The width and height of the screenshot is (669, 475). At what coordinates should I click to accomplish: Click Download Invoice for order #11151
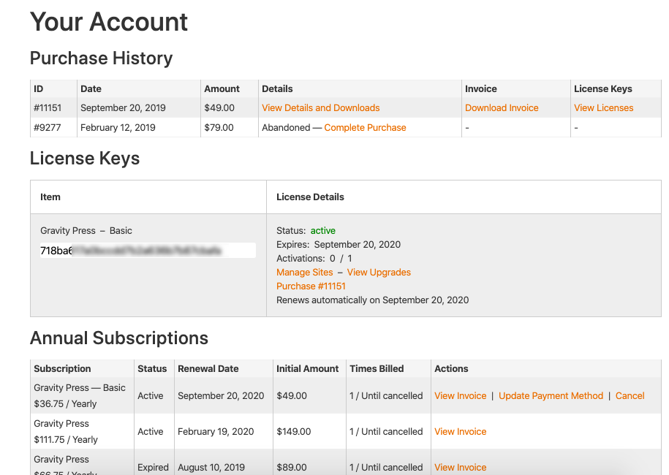tap(502, 108)
